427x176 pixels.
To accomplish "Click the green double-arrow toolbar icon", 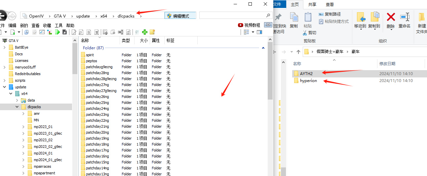I will pos(58,32).
